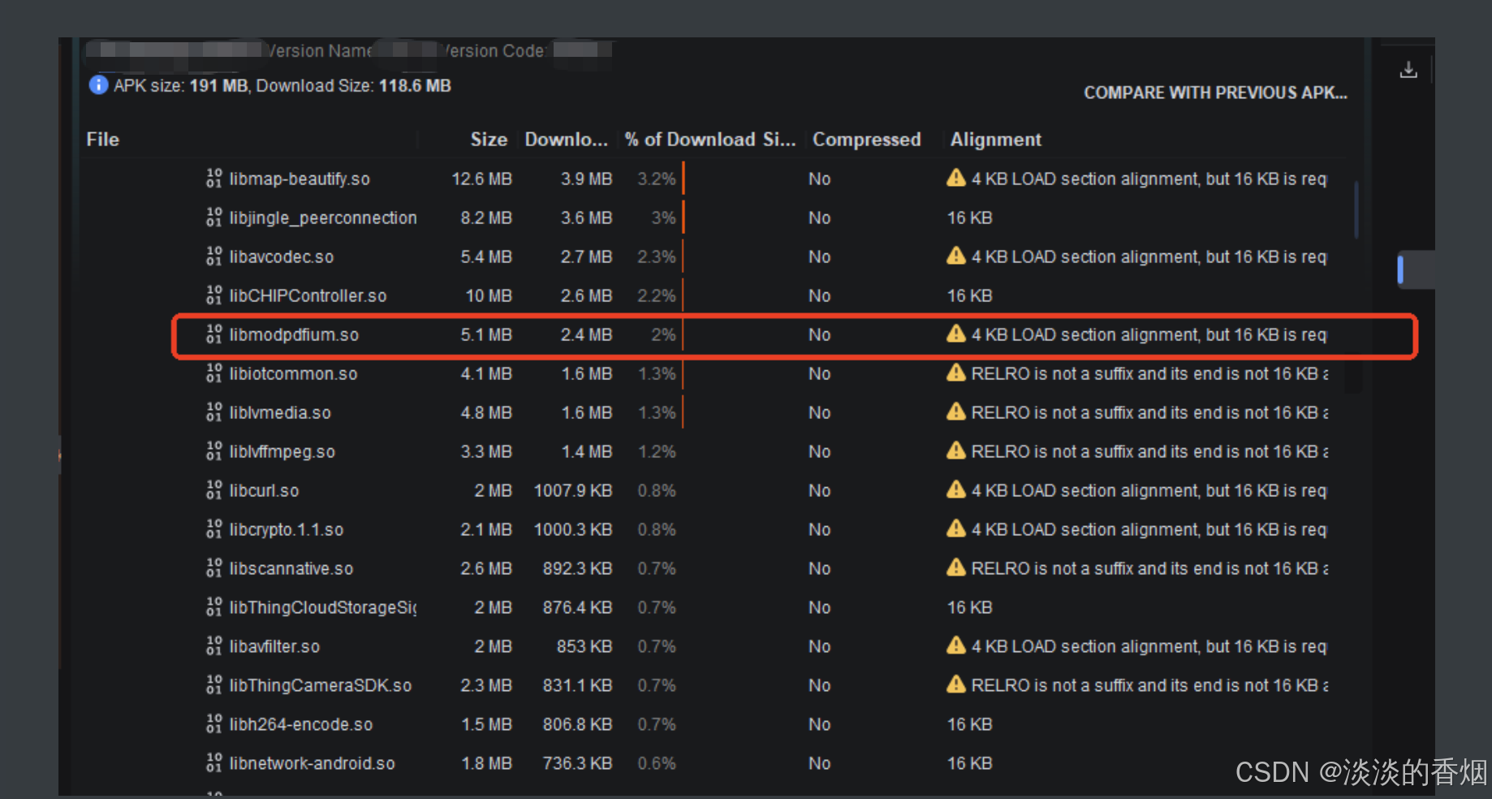Select the libnetwork-android.so file name
The width and height of the screenshot is (1492, 799).
click(x=312, y=763)
